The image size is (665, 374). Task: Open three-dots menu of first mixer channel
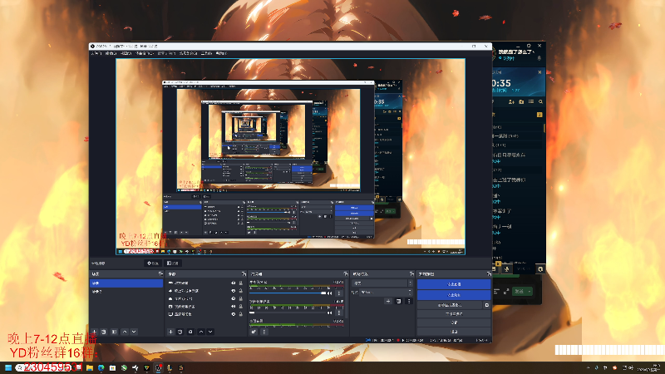click(x=339, y=293)
